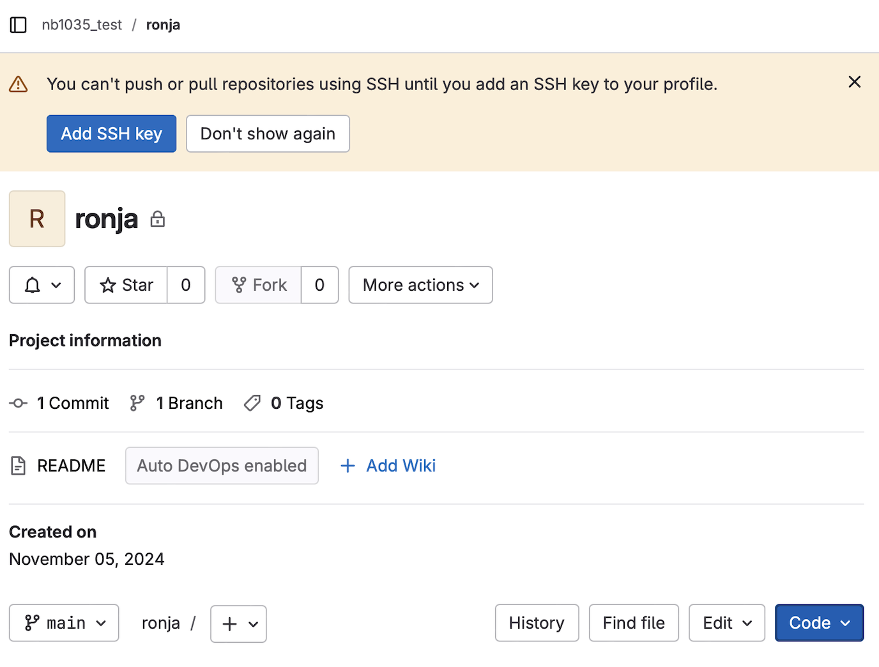Open the notification bell dropdown
This screenshot has width=879, height=667.
(42, 285)
